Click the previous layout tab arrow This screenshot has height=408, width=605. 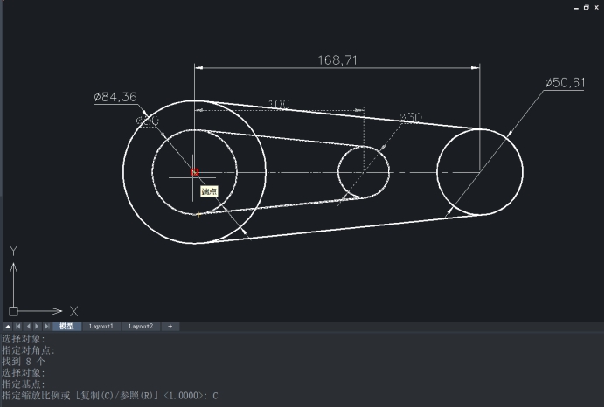(27, 326)
